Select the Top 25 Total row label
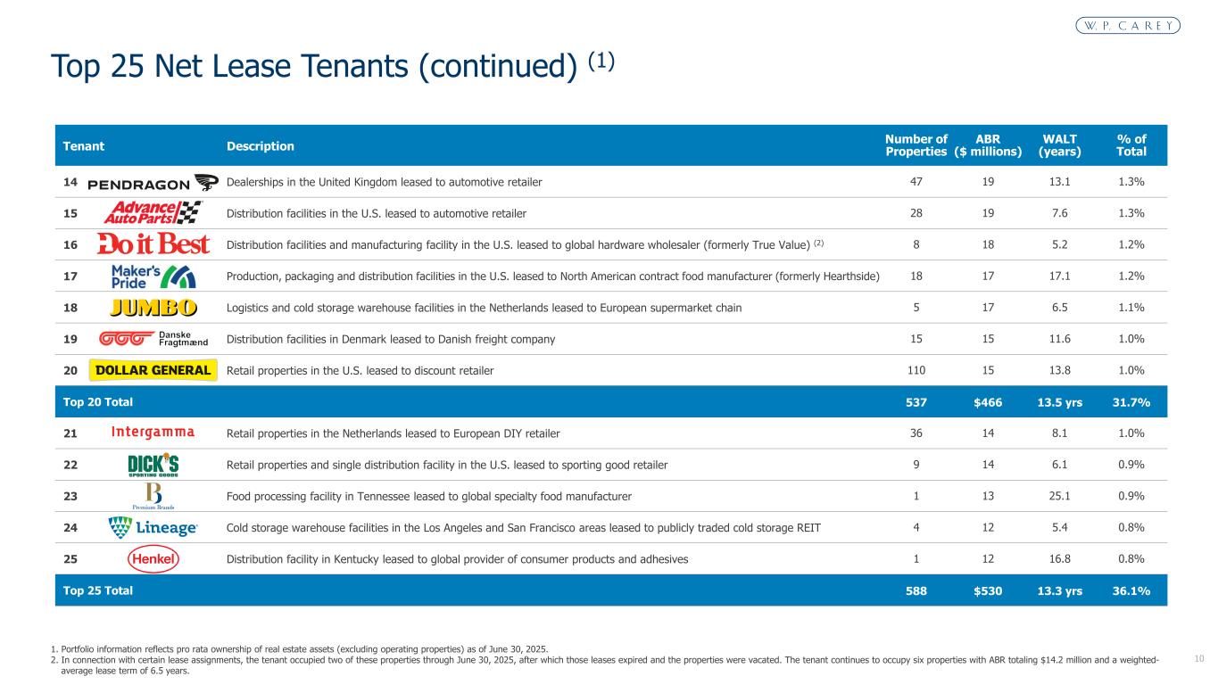 [x=98, y=590]
